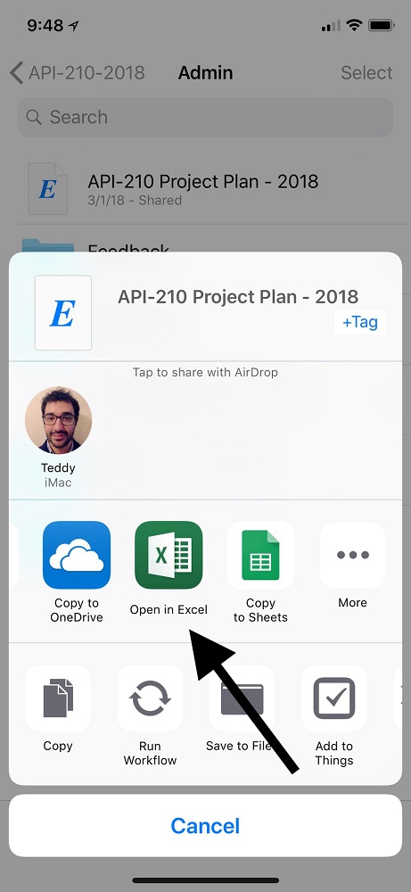The height and width of the screenshot is (892, 411).
Task: Choose Save to Files action
Action: coord(242,698)
